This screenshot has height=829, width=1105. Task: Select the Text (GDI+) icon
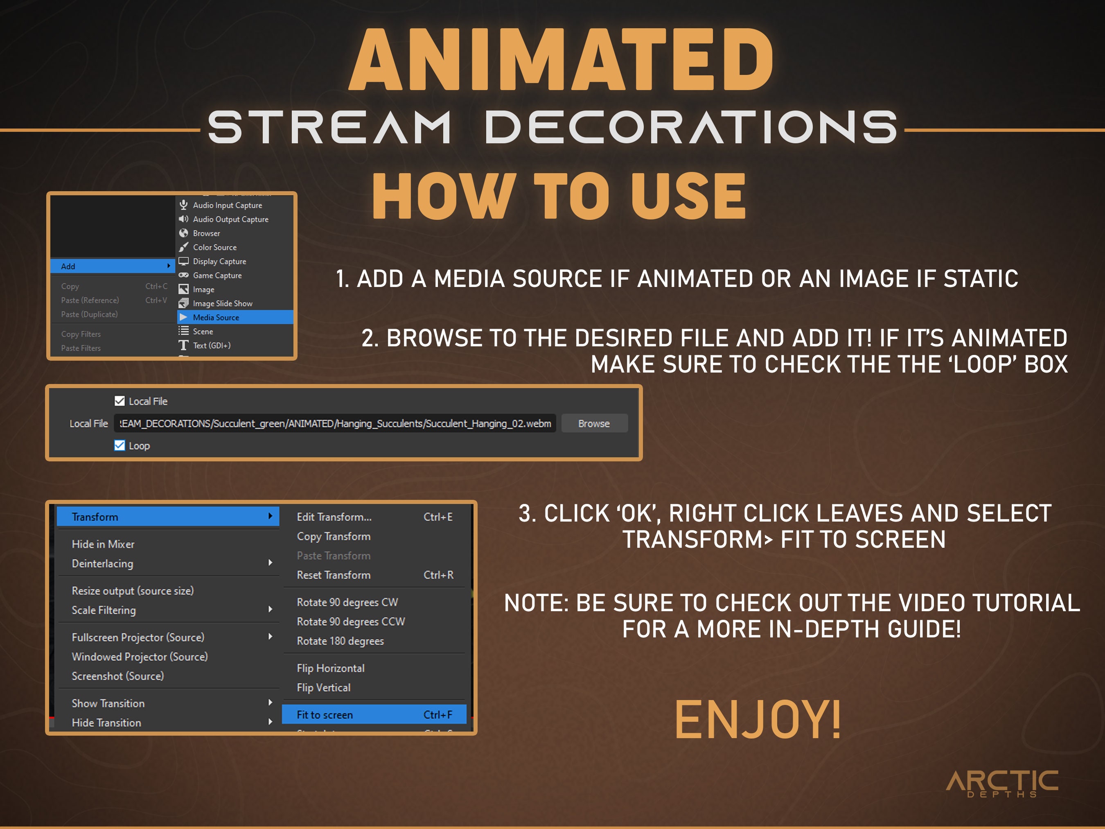click(x=183, y=345)
